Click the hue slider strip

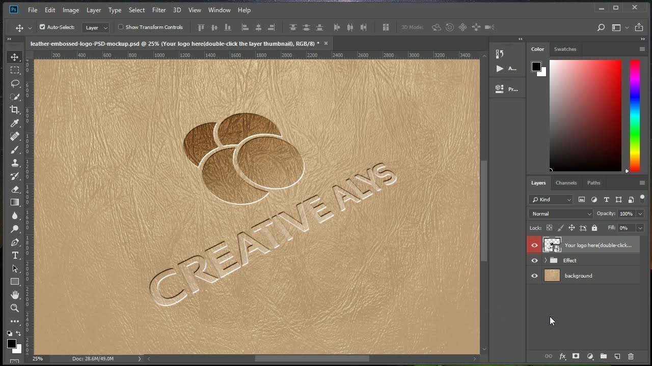tap(635, 115)
